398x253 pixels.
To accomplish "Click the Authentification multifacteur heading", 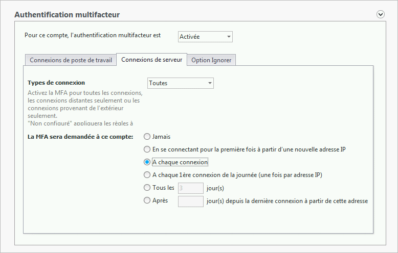I will tap(67, 15).
